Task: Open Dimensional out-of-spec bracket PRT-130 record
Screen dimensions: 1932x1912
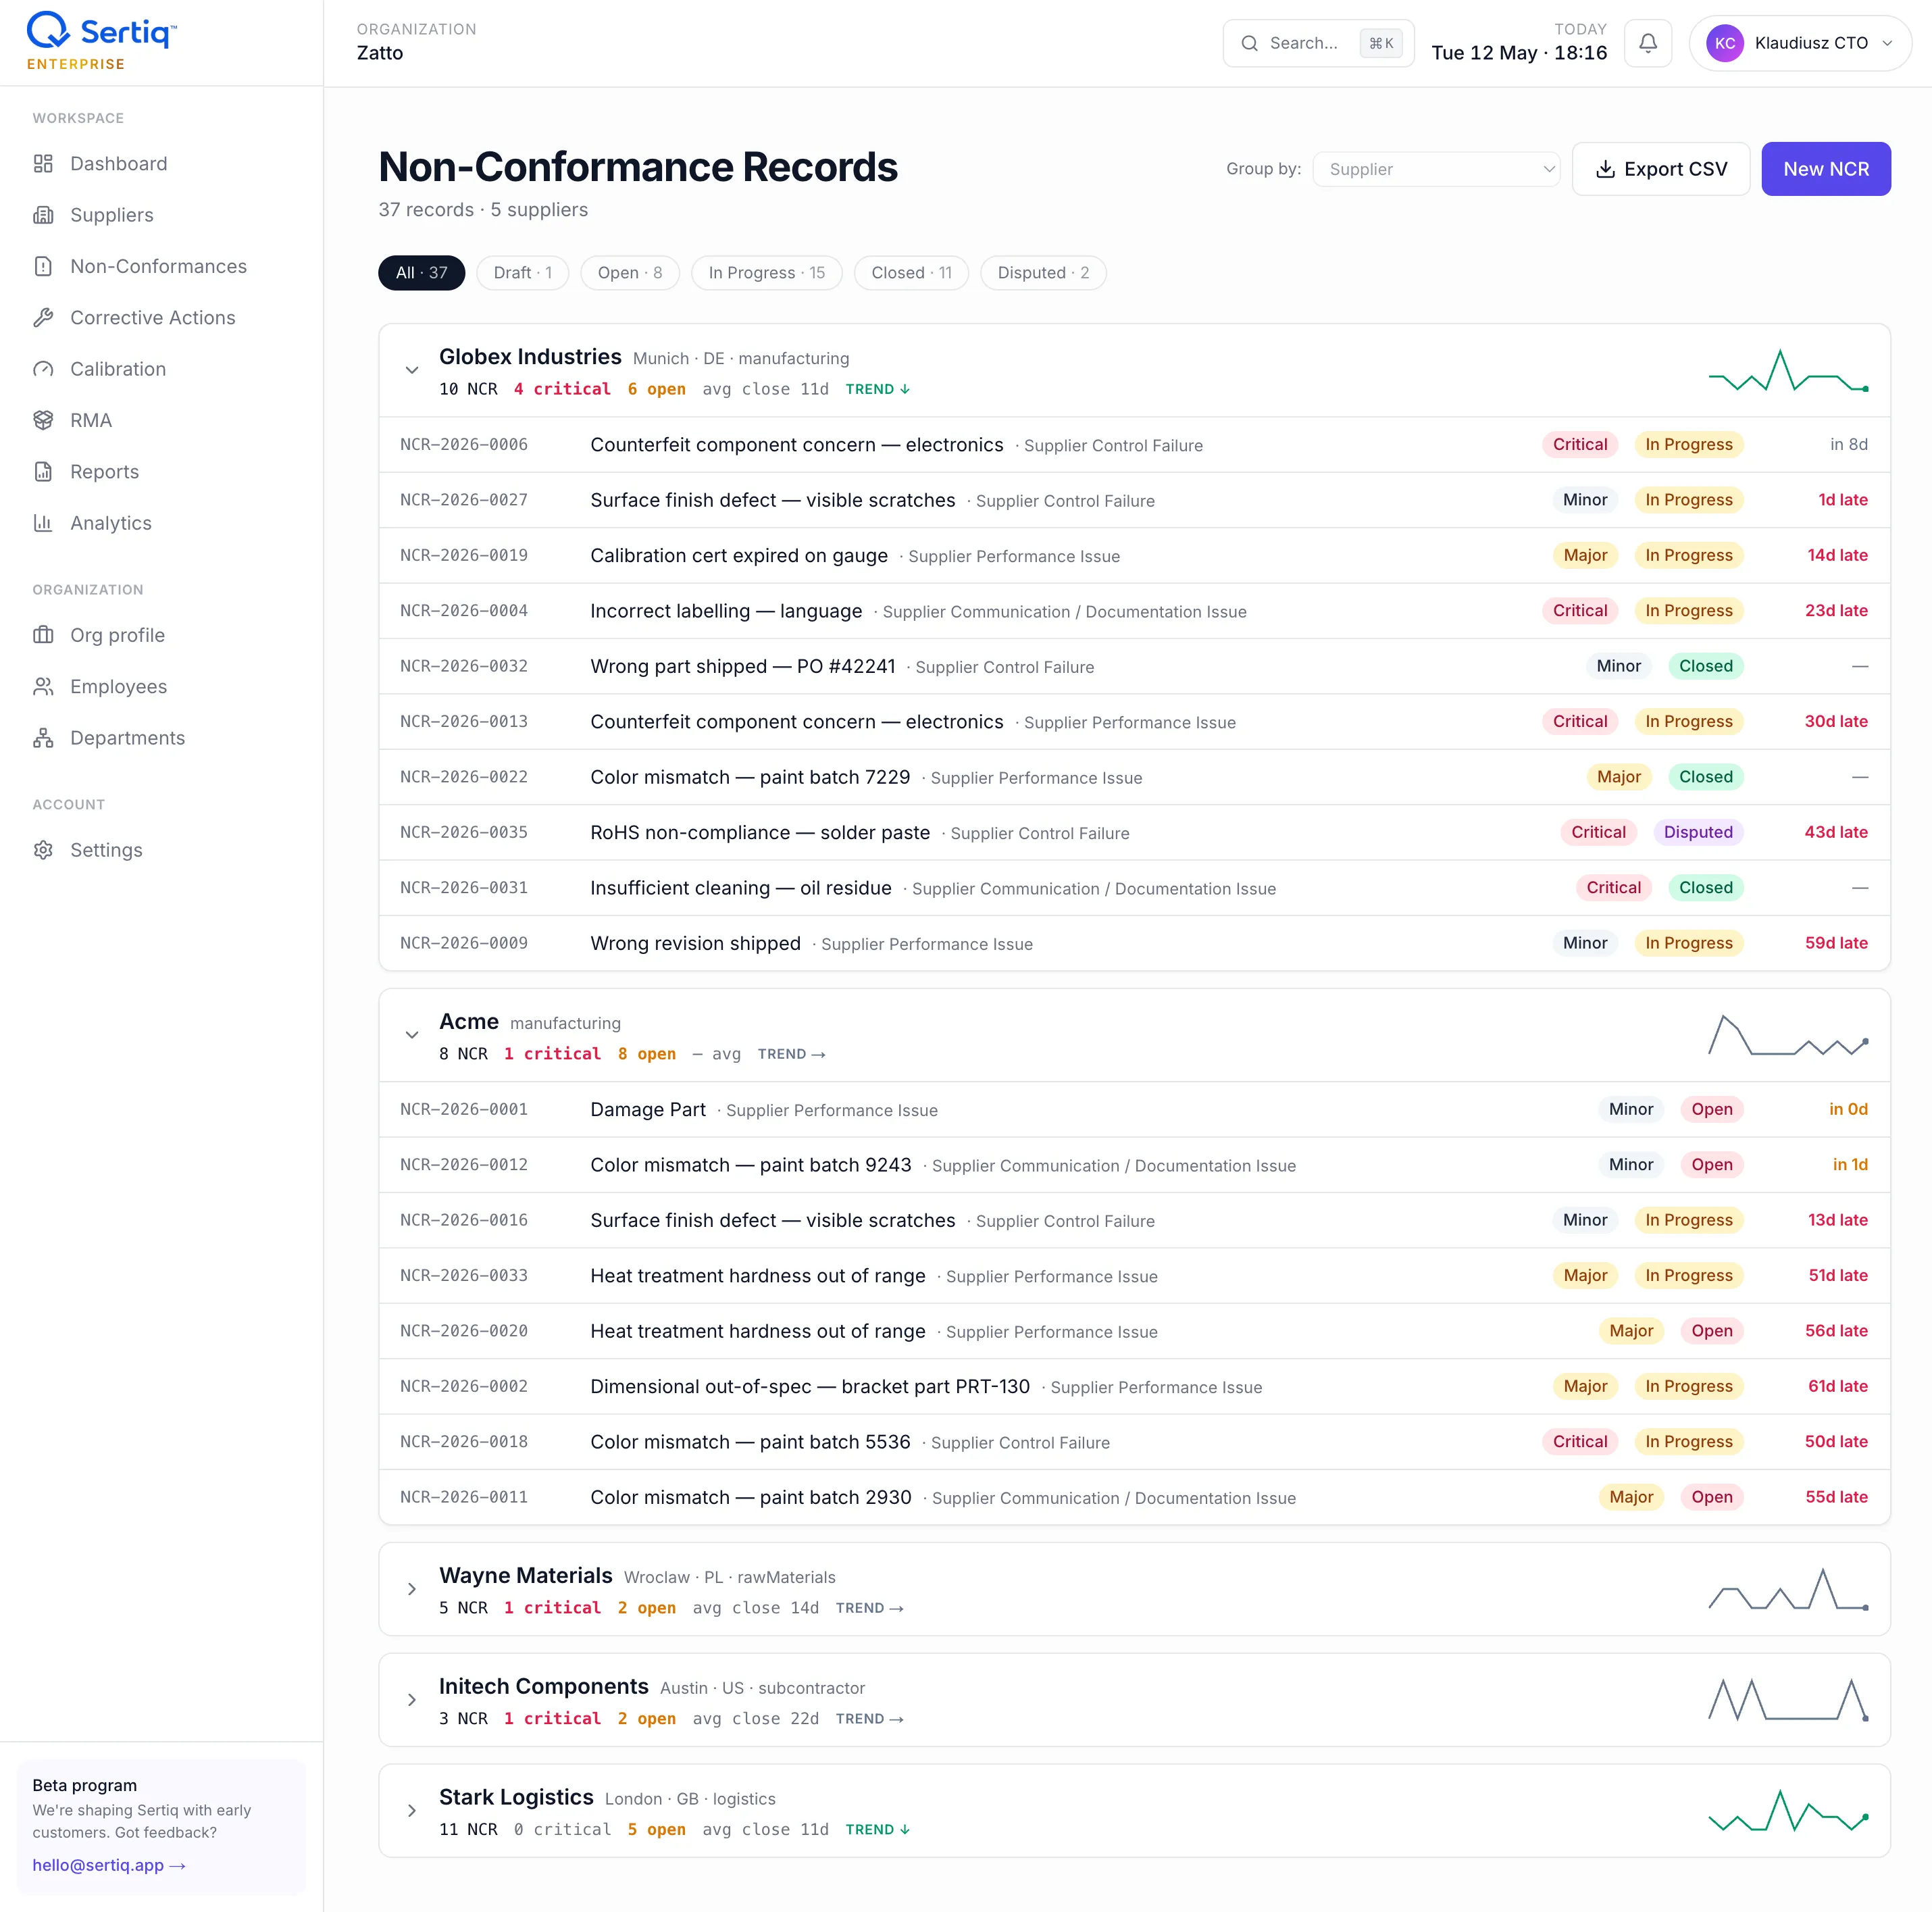Action: click(x=1134, y=1386)
